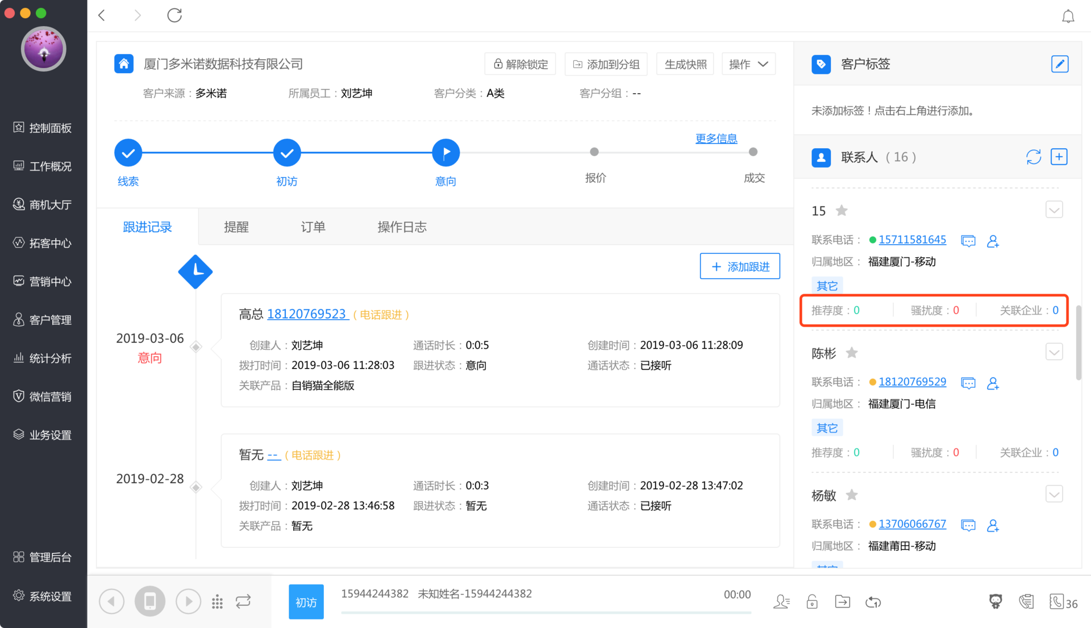Select the 报价 stage dot

point(594,152)
